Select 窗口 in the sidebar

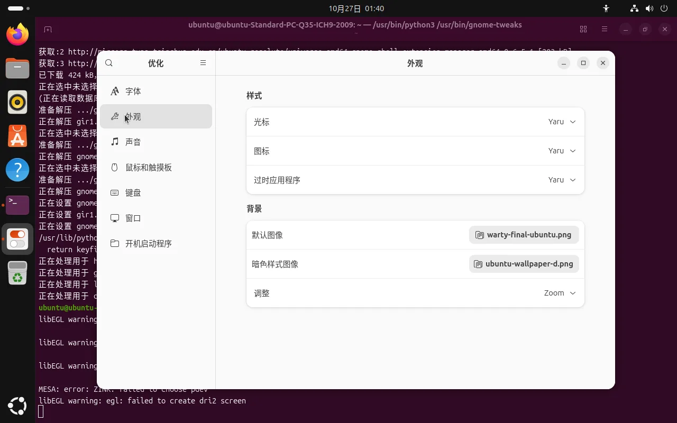pyautogui.click(x=156, y=218)
